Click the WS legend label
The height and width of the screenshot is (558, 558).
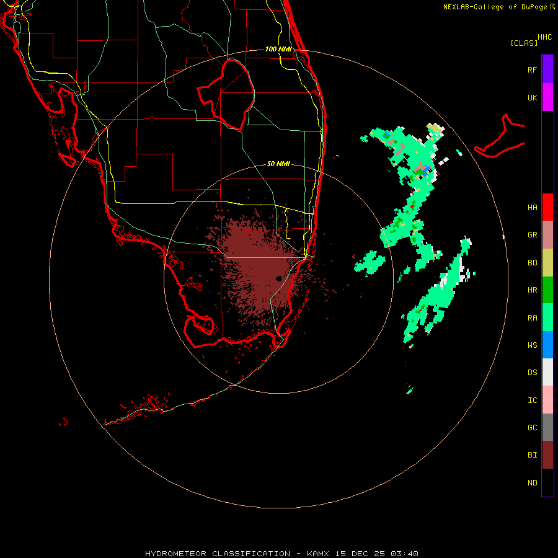tap(532, 345)
